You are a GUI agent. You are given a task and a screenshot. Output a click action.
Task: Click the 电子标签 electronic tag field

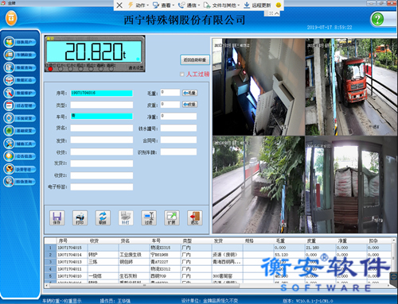[102, 187]
